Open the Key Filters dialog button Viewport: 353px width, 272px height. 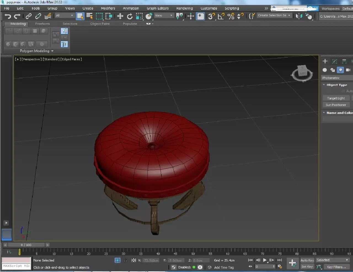(336, 267)
